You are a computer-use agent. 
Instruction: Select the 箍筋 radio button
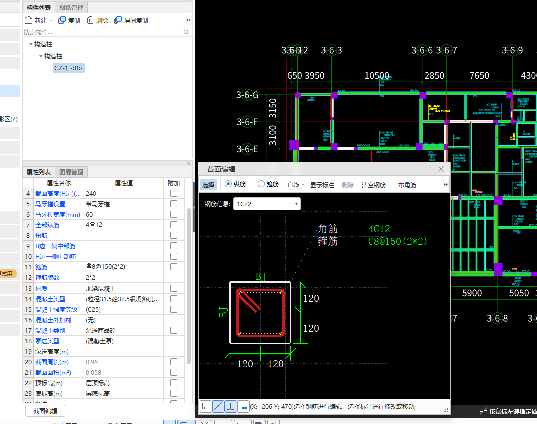[x=261, y=184]
